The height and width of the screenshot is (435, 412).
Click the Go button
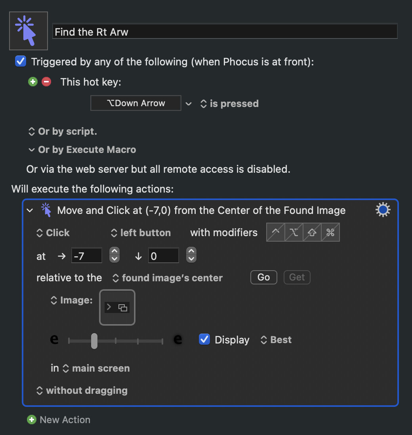[263, 277]
